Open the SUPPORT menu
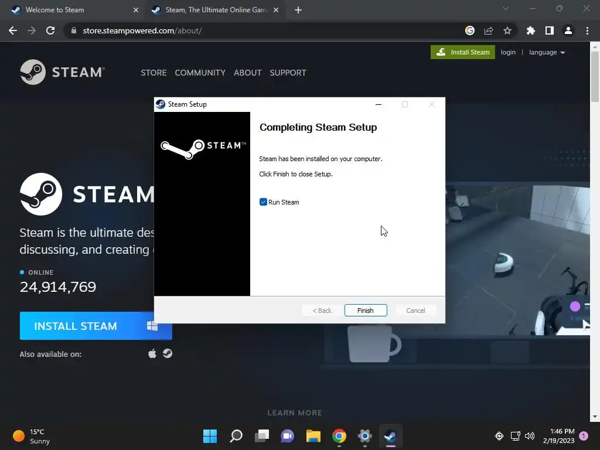Viewport: 600px width, 450px height. click(x=288, y=73)
